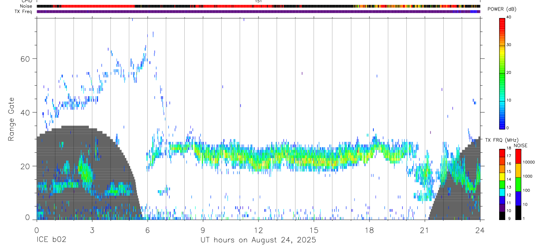Click the power colorbar gradient scale
Image resolution: width=540 pixels, height=249 pixels.
502,73
